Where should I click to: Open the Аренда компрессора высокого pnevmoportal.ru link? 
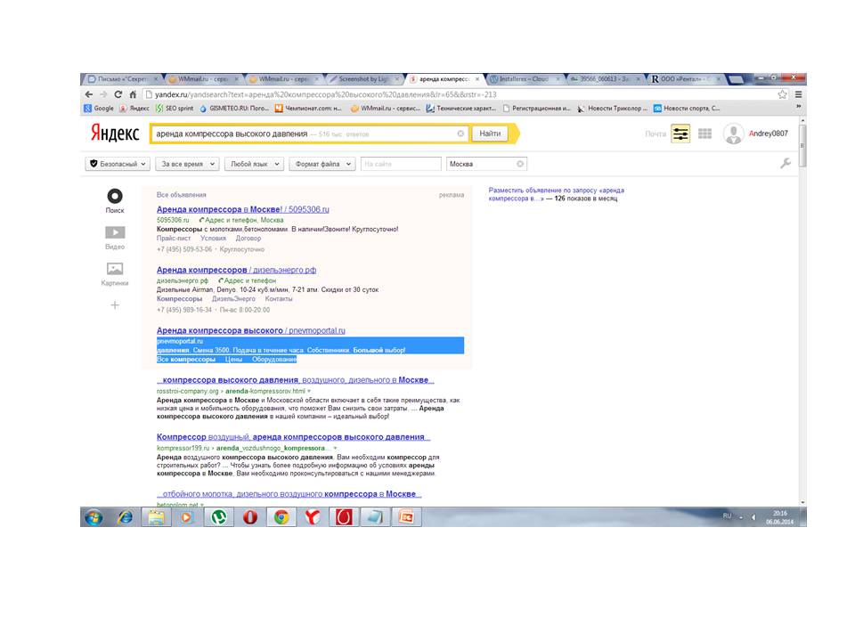click(251, 330)
